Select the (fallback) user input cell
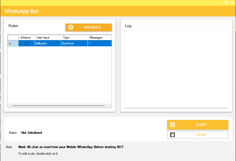This screenshot has height=161, width=236. click(48, 43)
